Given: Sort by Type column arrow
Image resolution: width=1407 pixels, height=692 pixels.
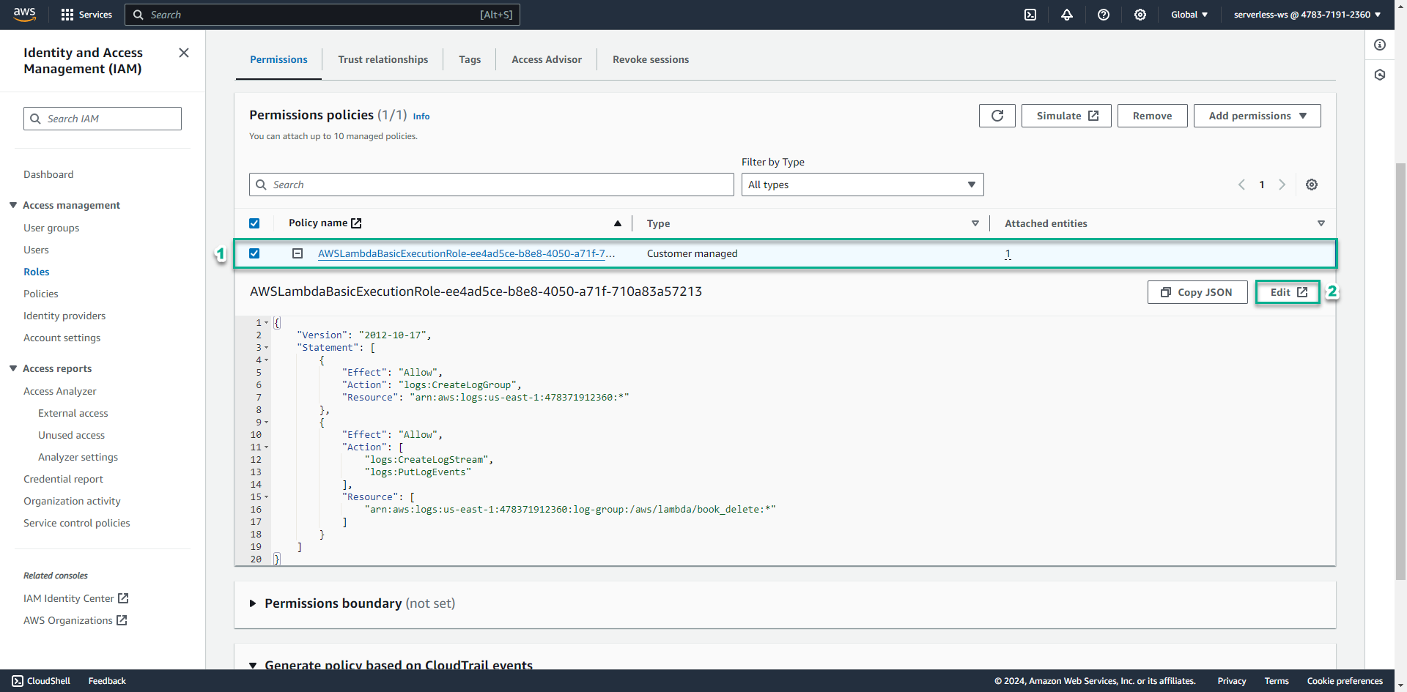Looking at the screenshot, I should point(975,223).
